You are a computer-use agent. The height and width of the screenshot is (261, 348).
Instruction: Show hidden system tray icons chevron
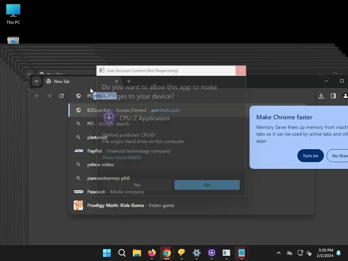coord(279,253)
